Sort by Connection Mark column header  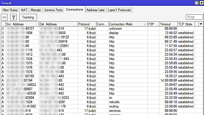pos(128,24)
